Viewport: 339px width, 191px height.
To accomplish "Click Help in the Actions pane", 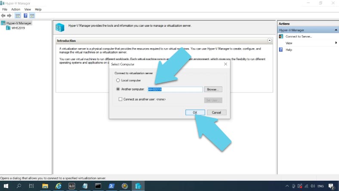I will tap(289, 50).
